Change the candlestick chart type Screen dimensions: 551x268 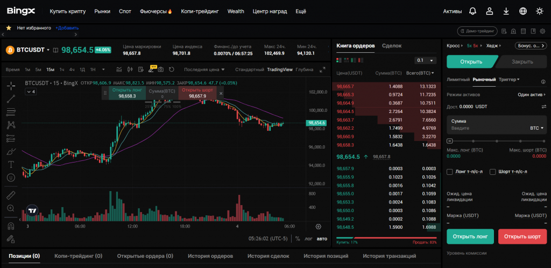click(x=130, y=69)
